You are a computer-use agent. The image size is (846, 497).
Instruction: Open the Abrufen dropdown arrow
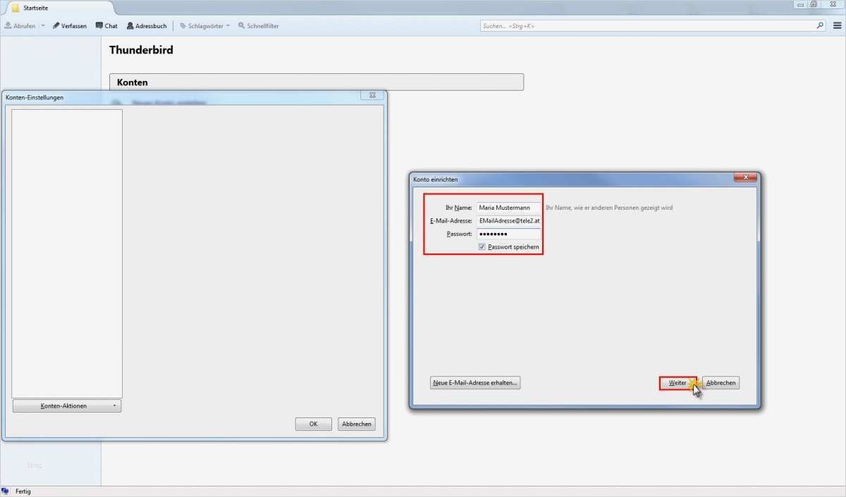(x=42, y=26)
